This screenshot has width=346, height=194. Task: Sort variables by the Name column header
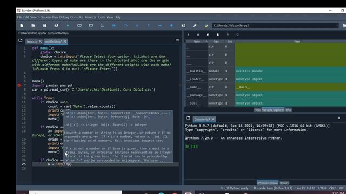pos(197,41)
